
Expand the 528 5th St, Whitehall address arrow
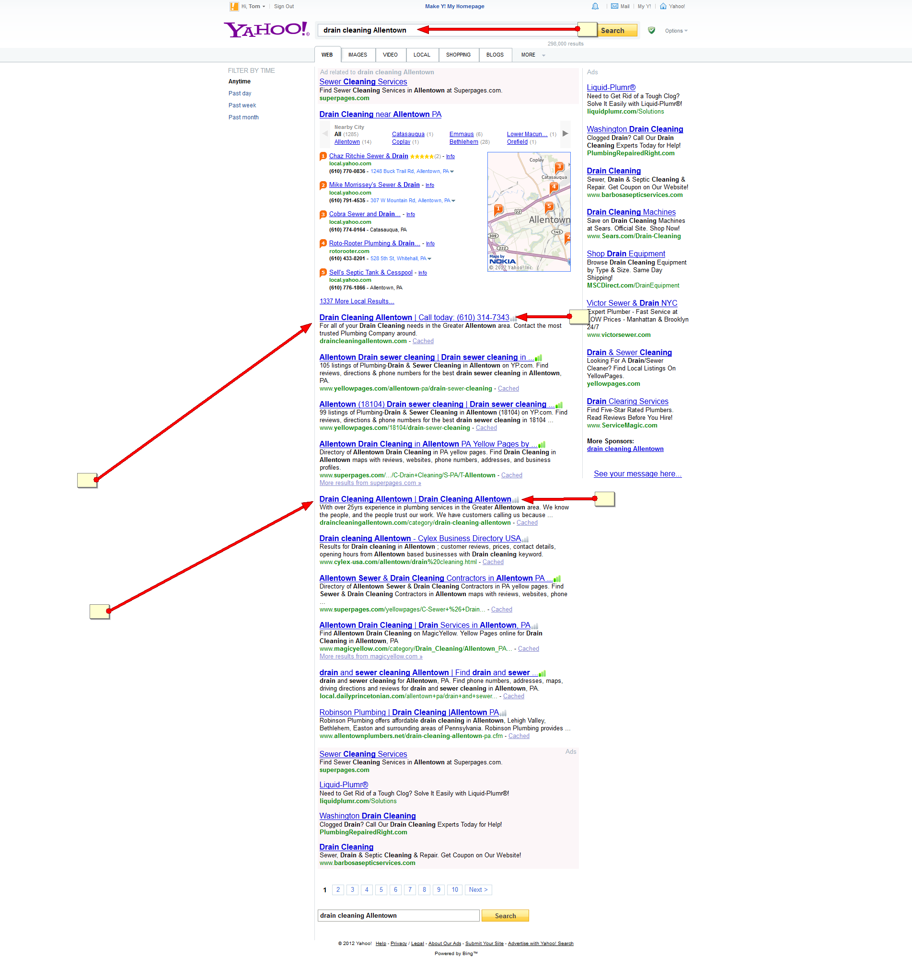coord(429,259)
